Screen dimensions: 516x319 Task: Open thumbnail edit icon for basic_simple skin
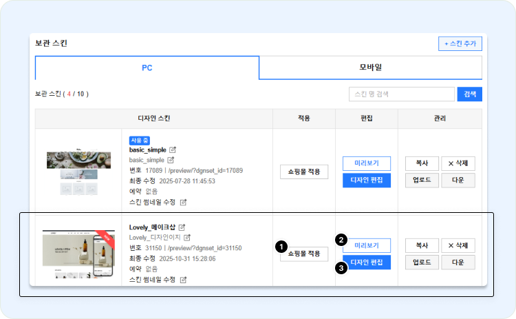click(183, 203)
